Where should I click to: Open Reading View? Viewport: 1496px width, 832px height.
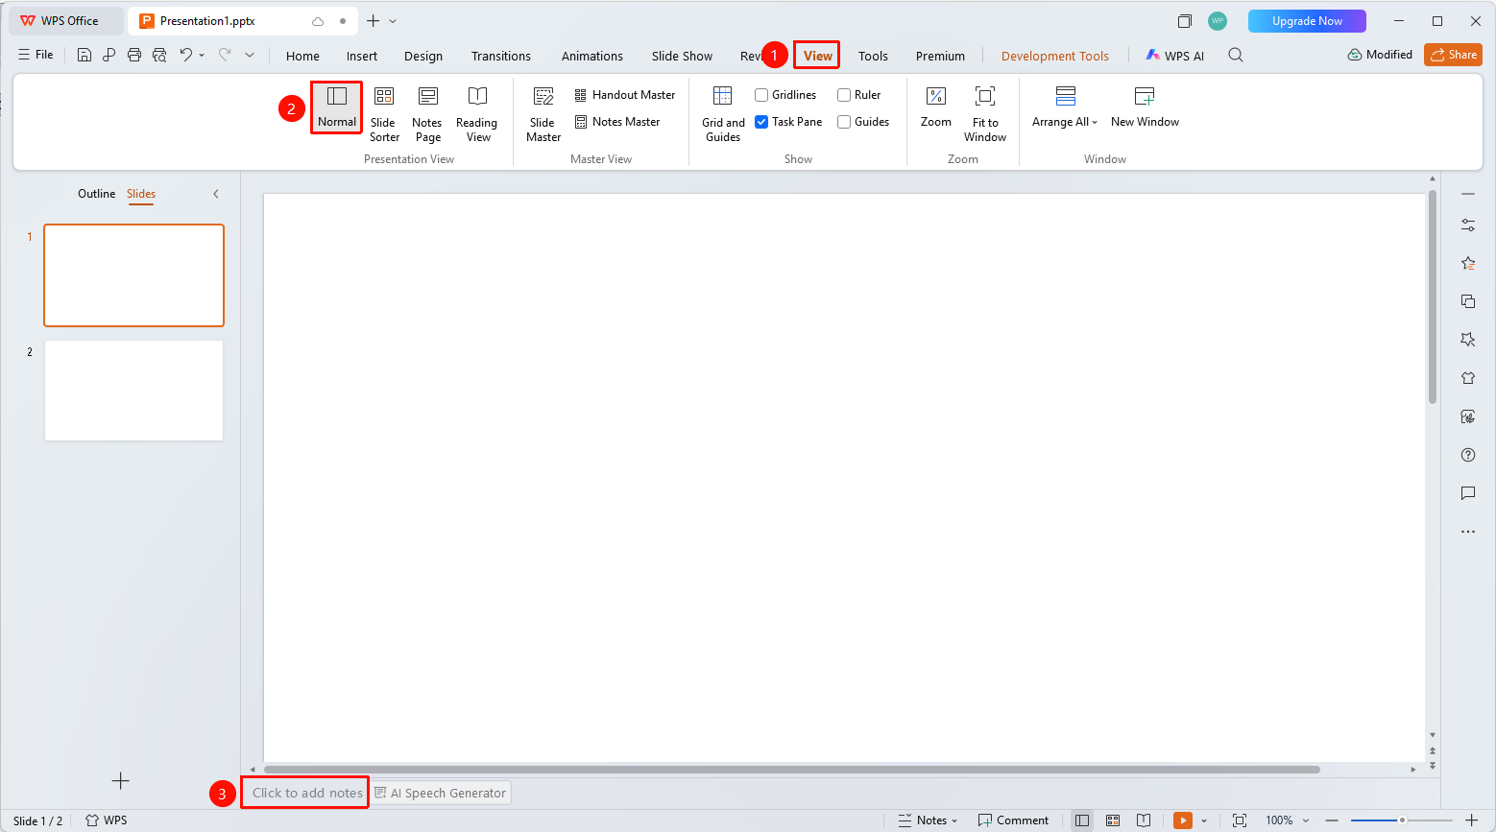pyautogui.click(x=477, y=113)
